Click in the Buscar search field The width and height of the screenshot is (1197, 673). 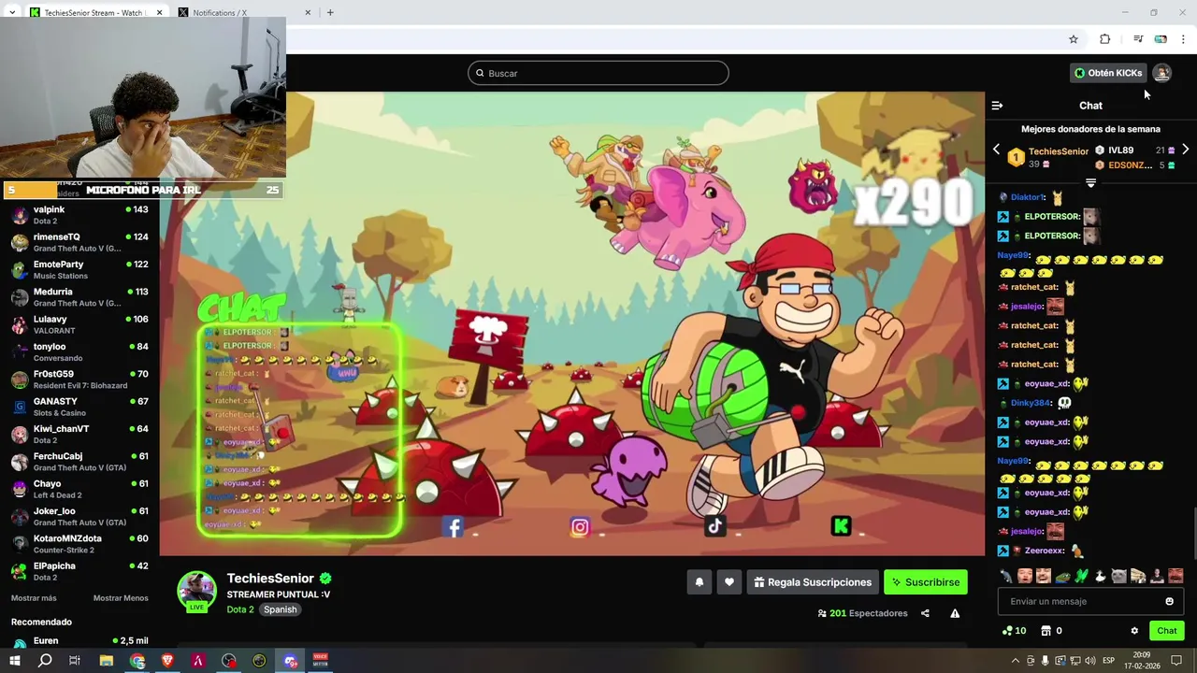click(598, 73)
